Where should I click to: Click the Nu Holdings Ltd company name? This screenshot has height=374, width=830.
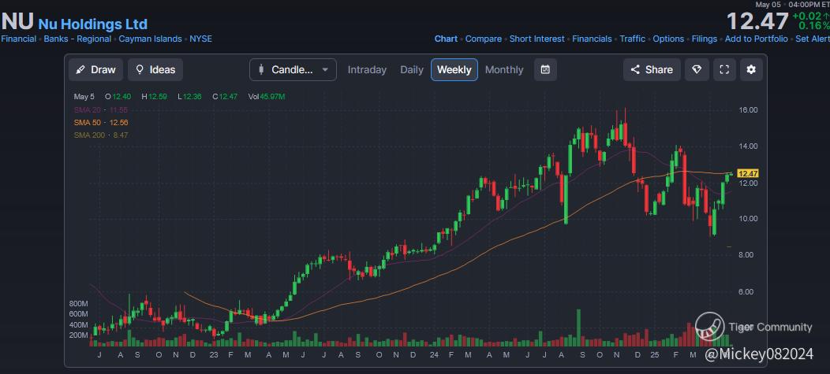point(92,24)
